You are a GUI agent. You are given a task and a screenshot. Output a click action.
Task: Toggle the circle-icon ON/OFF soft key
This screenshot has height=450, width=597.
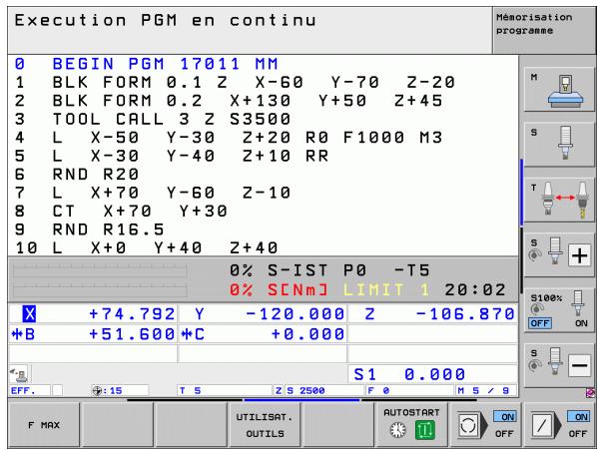click(485, 425)
